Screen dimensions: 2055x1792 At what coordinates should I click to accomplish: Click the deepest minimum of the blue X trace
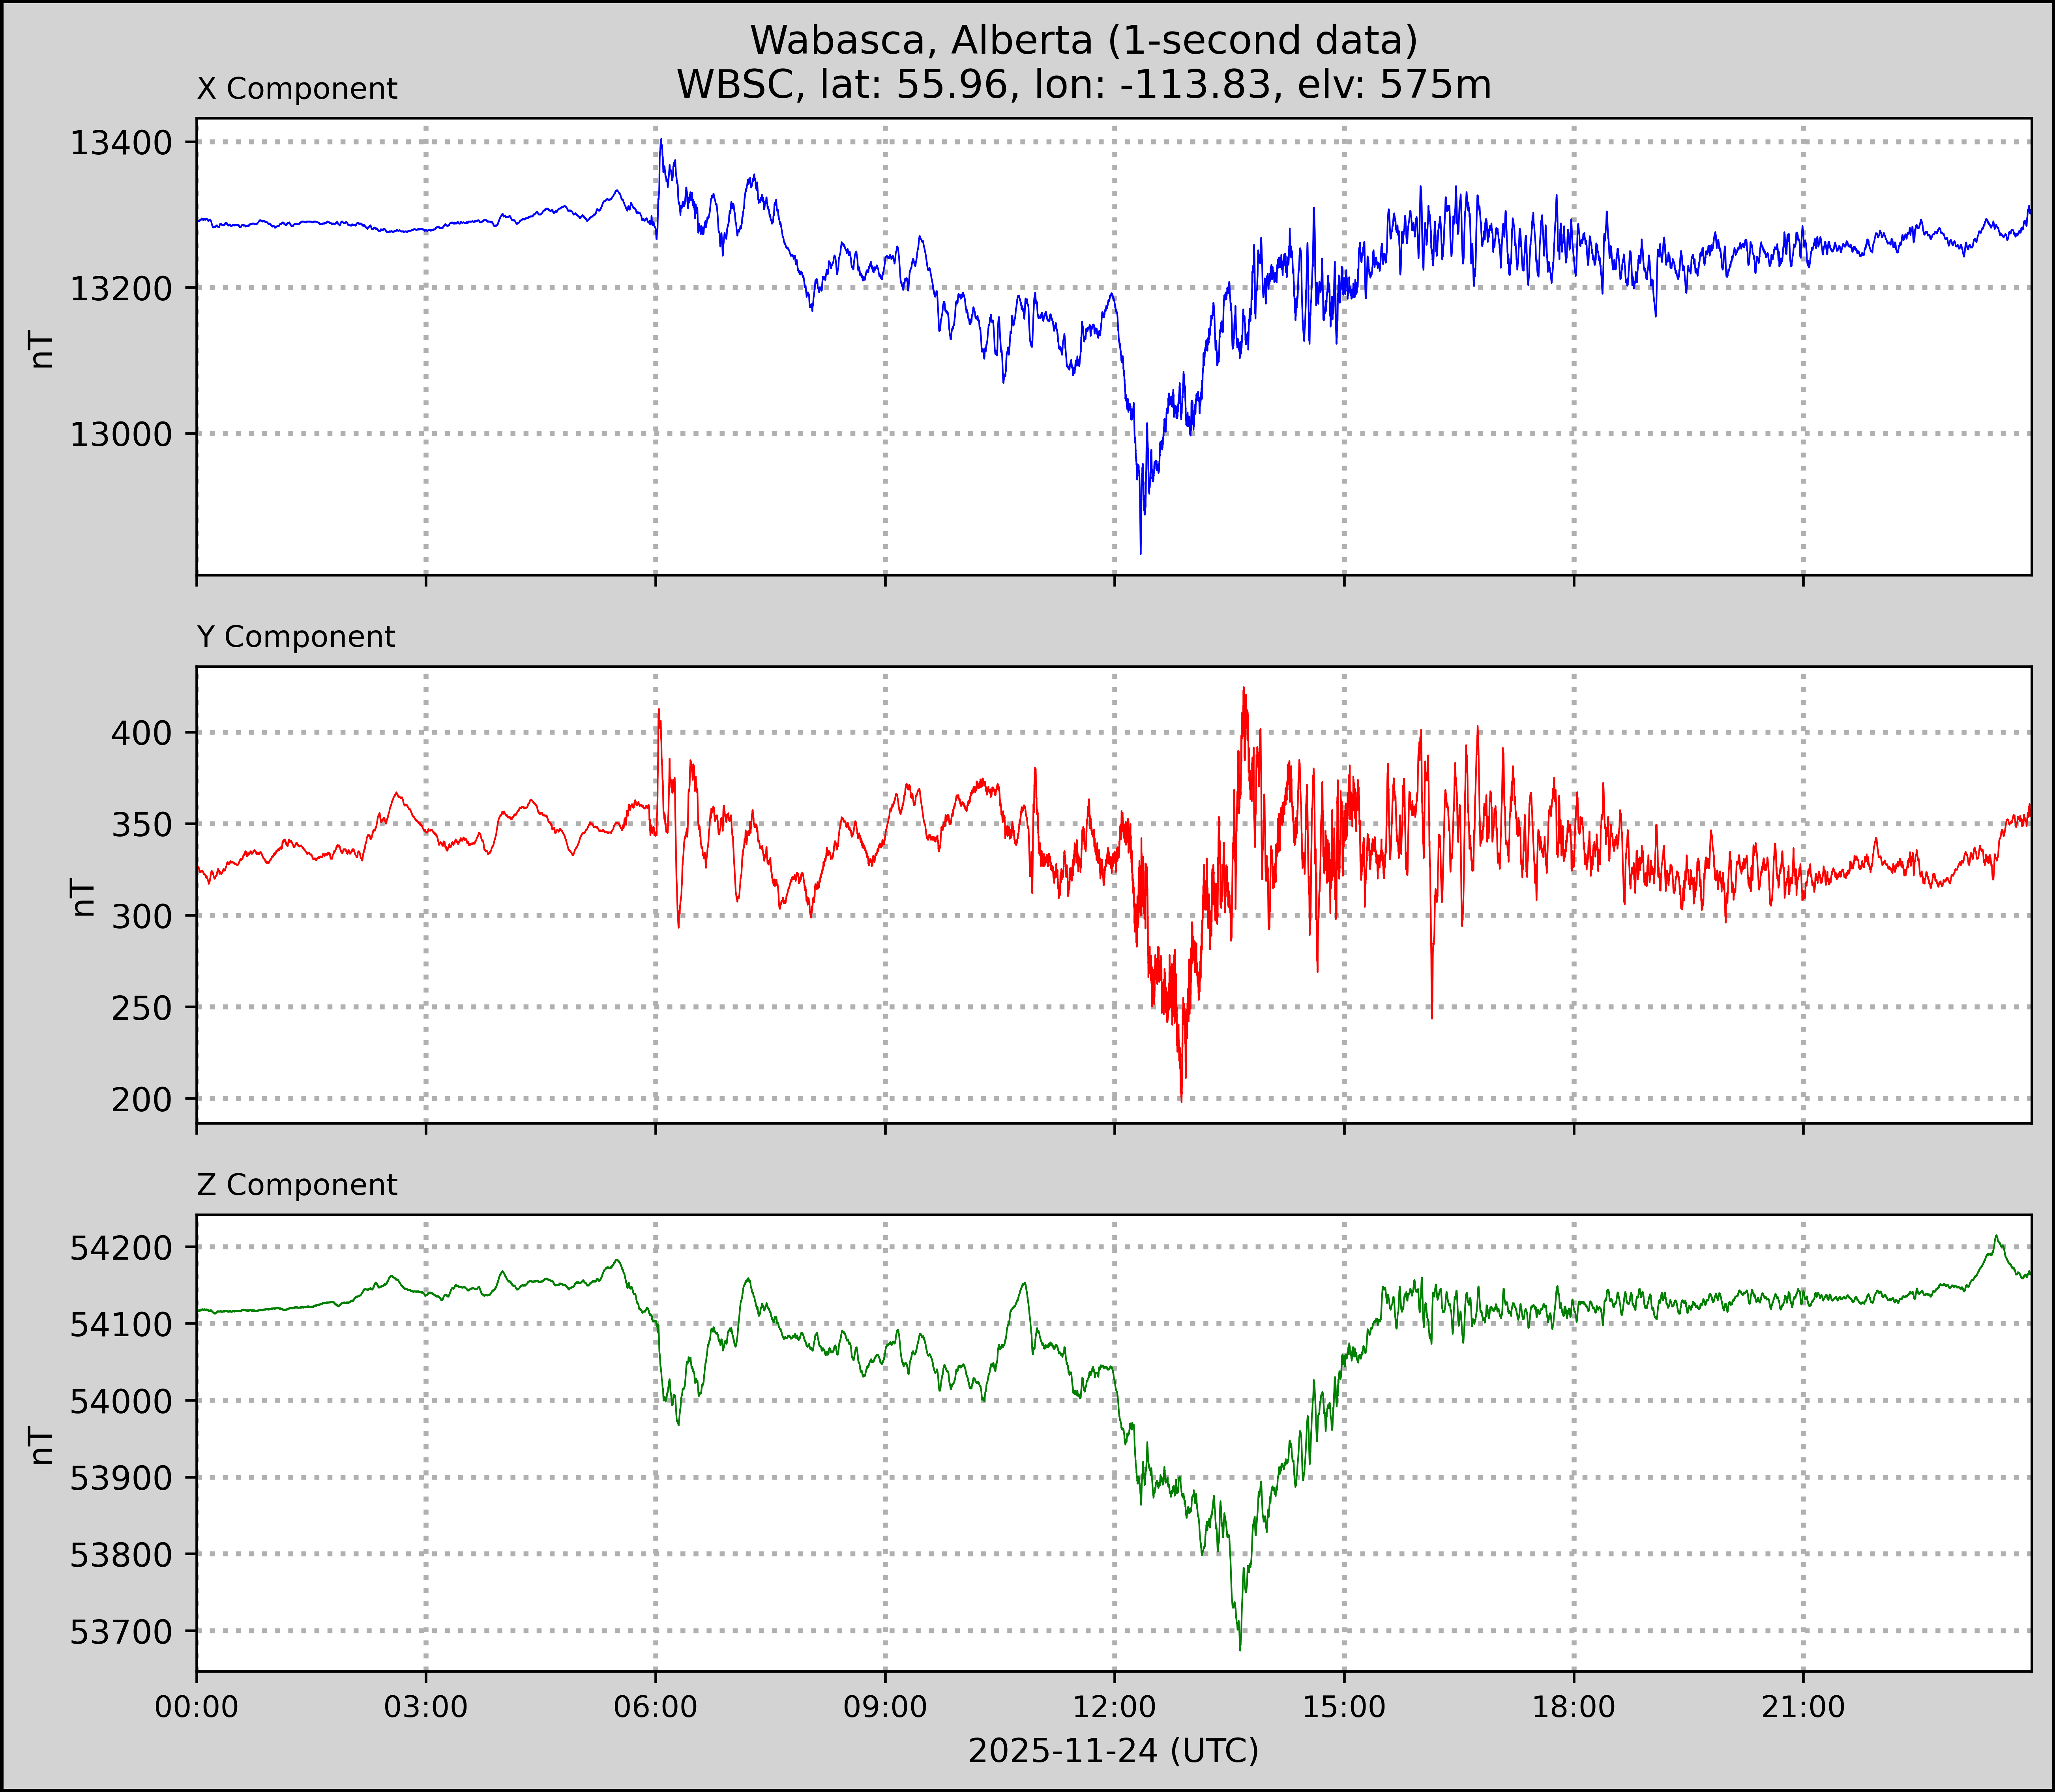[1141, 552]
